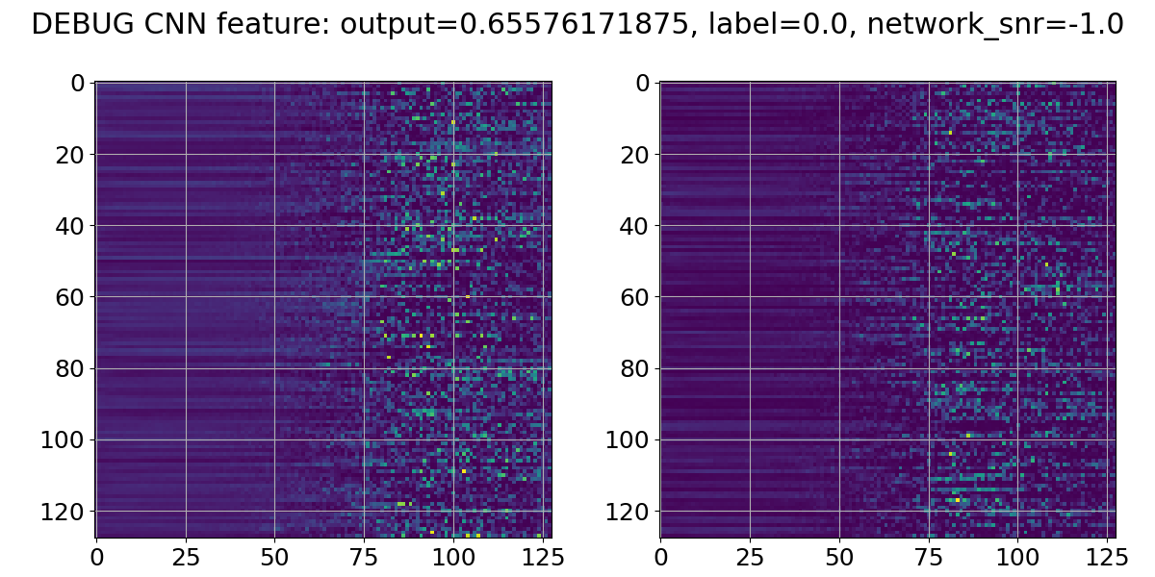Select x-axis tick label 50 on right plot
1155x577 pixels.
pos(840,556)
